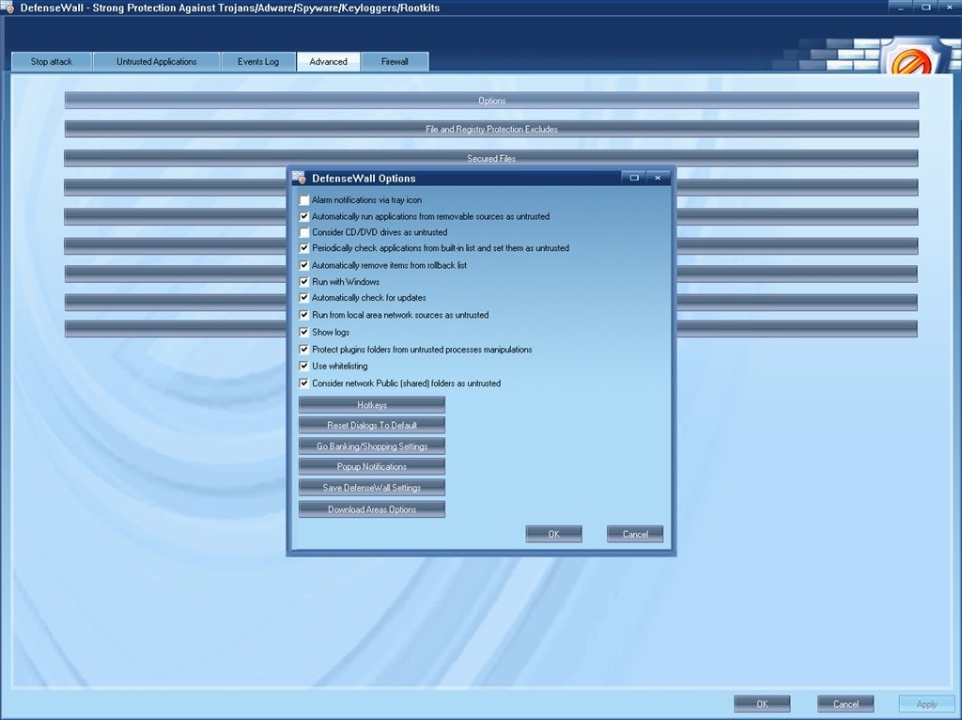Image resolution: width=962 pixels, height=720 pixels.
Task: Click the DefenseWall main window title icon
Action: [x=8, y=8]
